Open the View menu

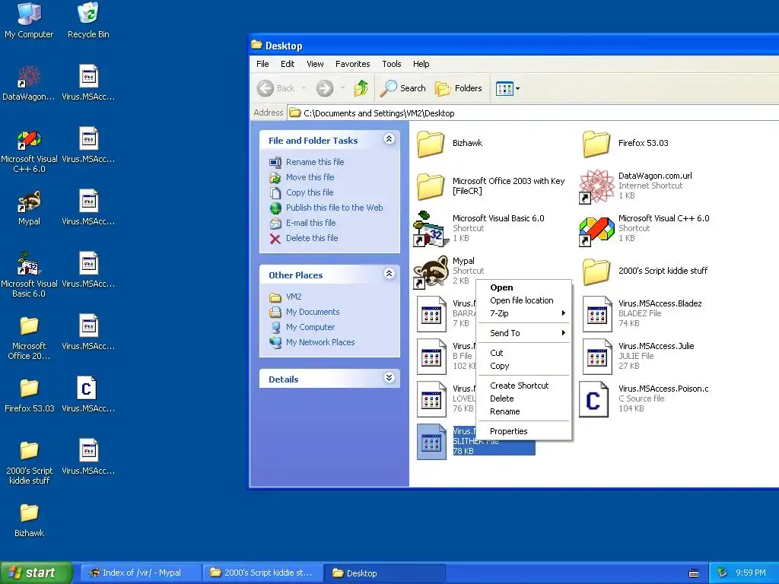[x=315, y=64]
